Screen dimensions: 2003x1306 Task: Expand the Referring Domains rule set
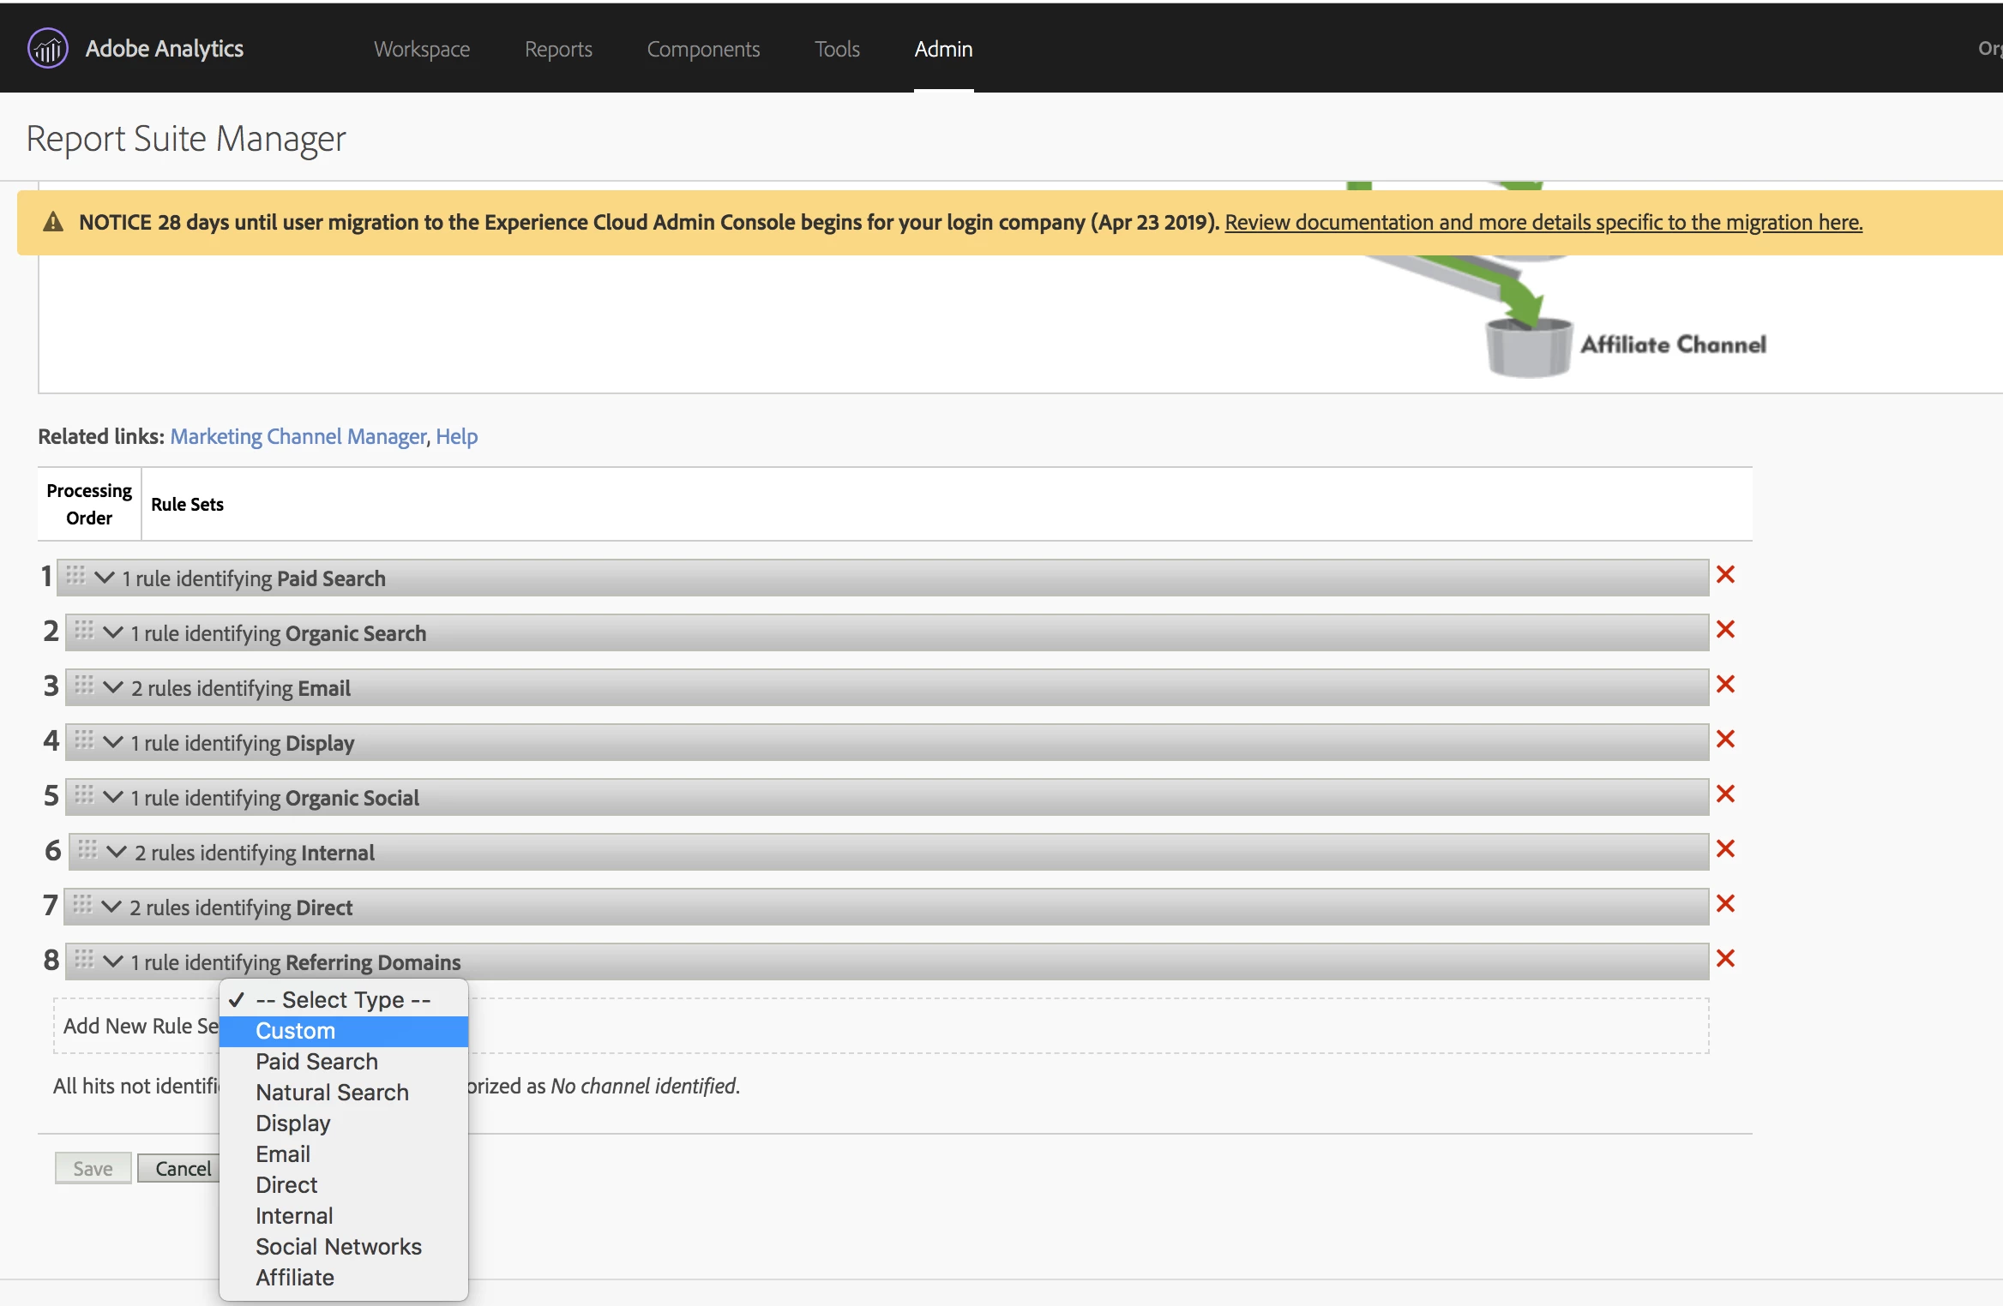click(113, 962)
